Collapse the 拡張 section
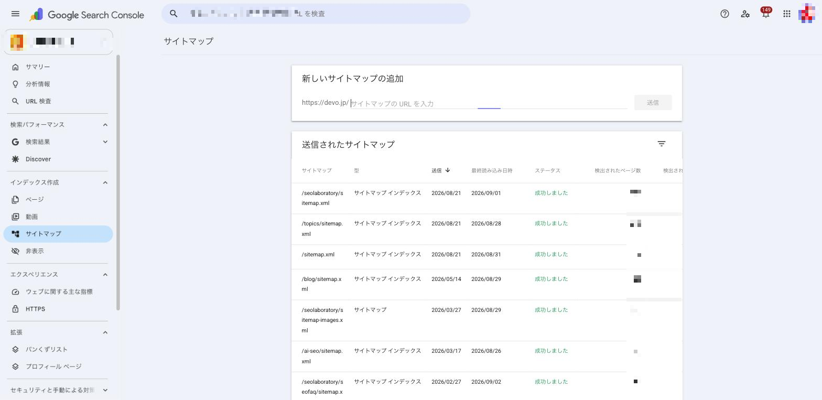This screenshot has height=400, width=822. point(105,332)
